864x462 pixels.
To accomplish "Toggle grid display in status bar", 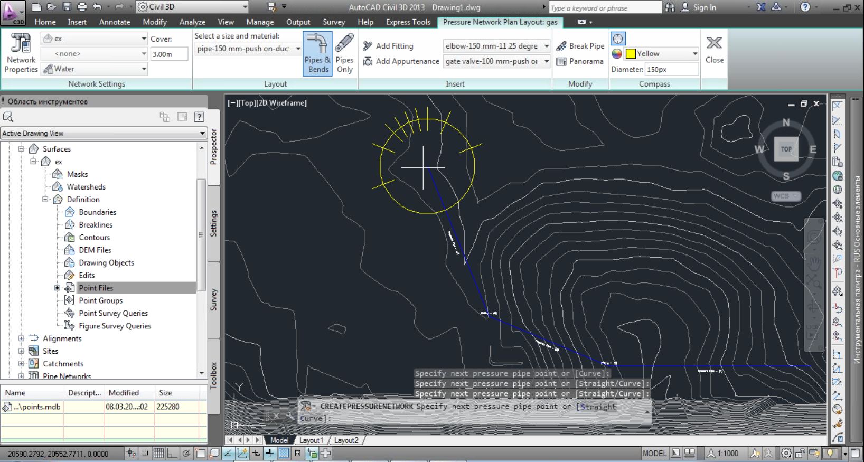I will tap(158, 453).
